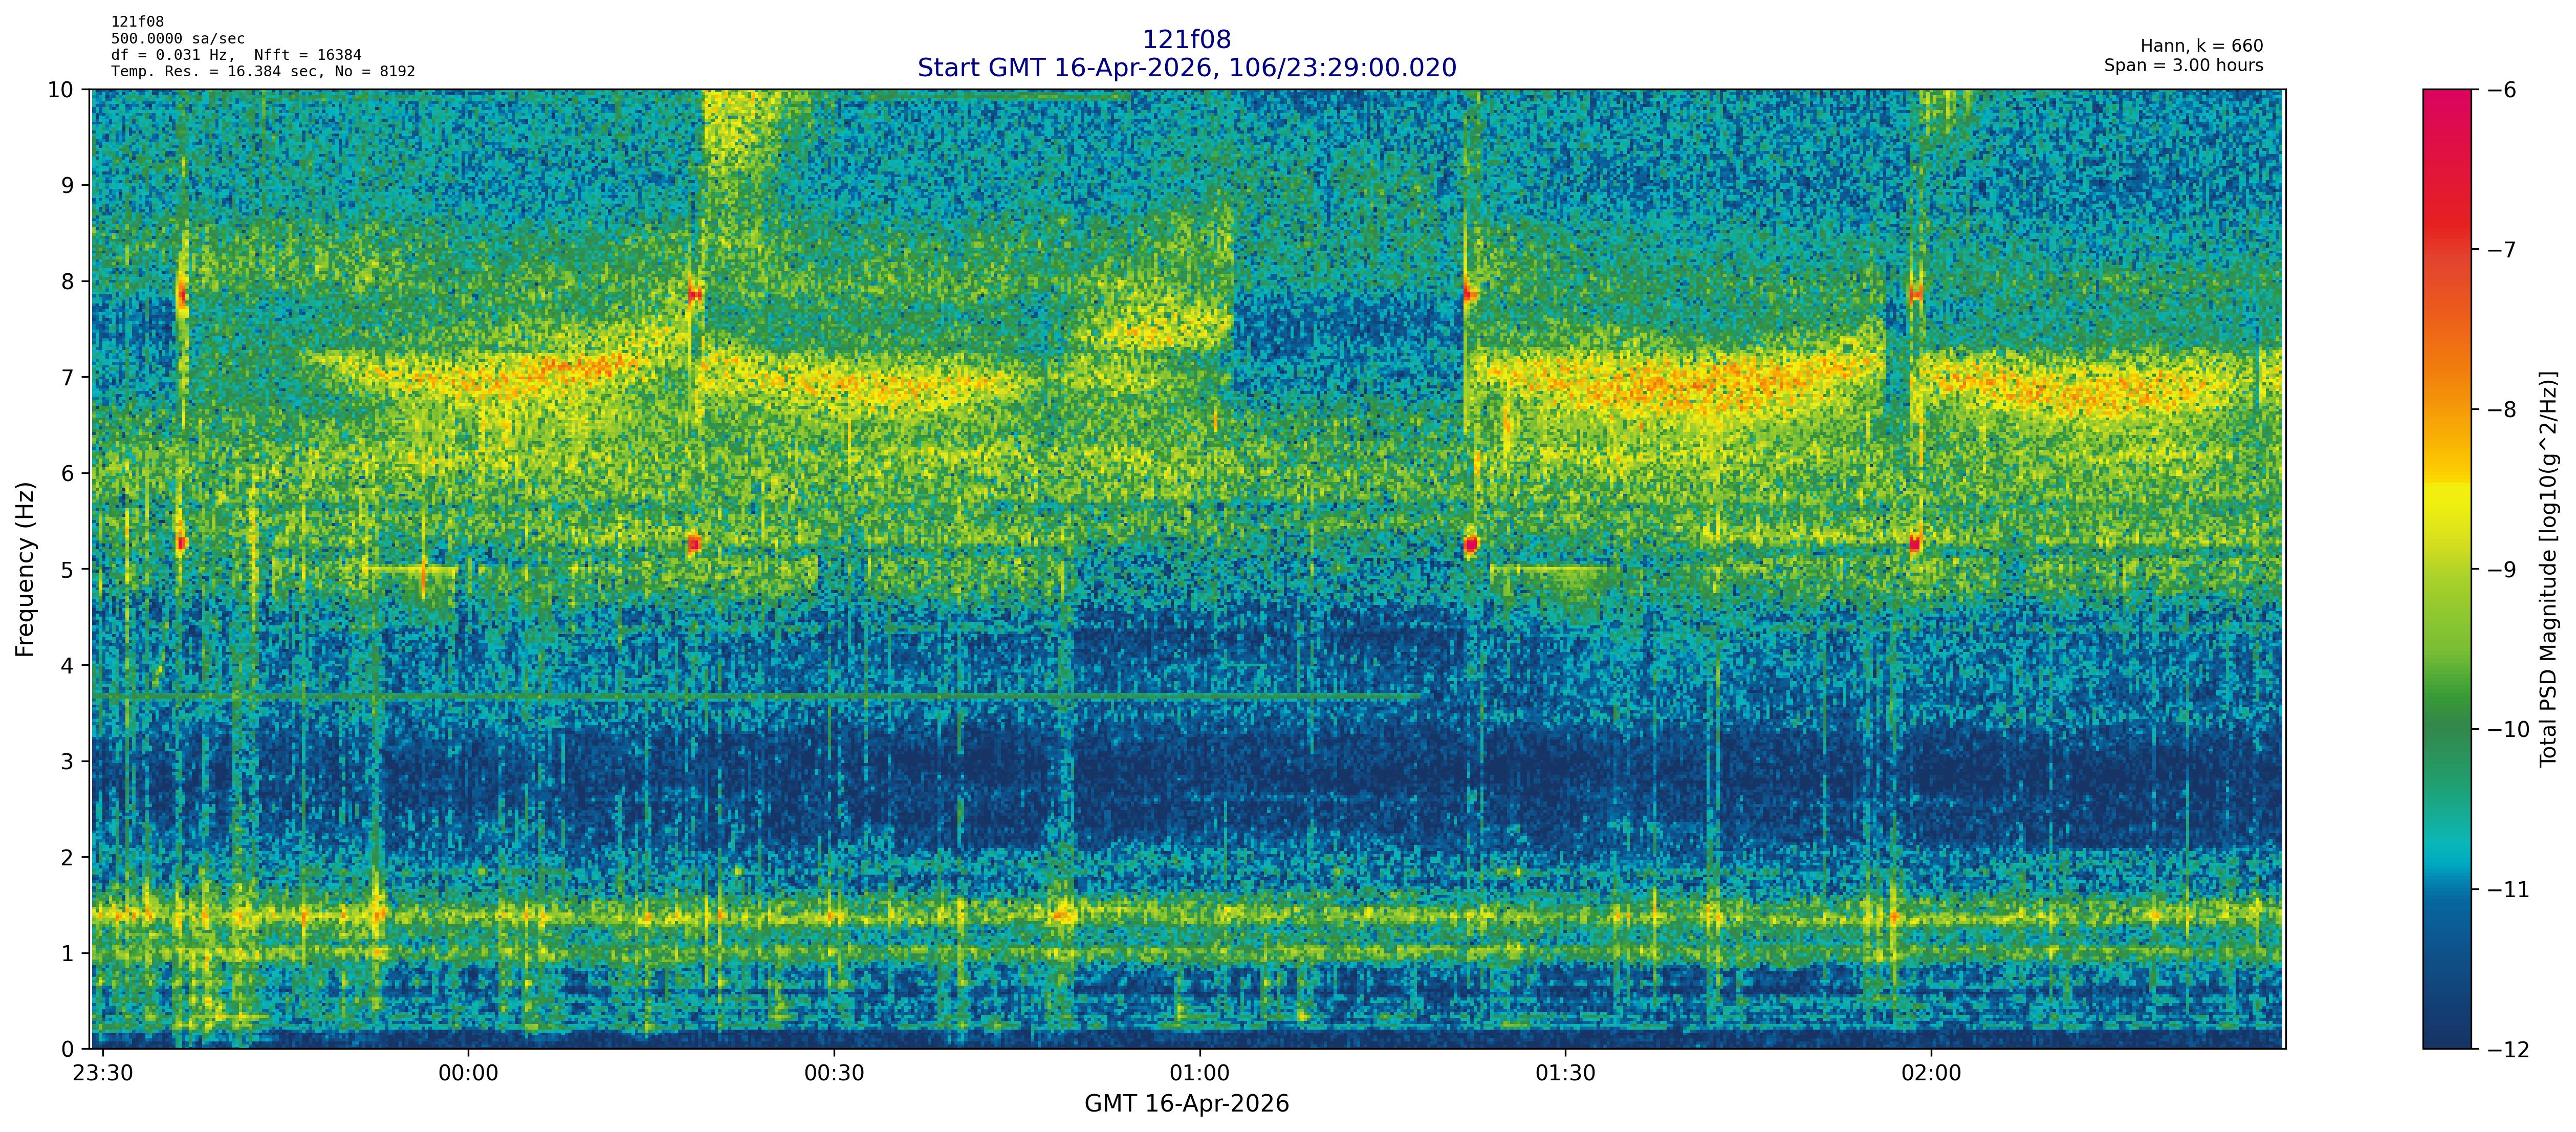Screen dimensions: 2576x1132
Task: Click the 'Total PSD Magnitude' colorbar label
Action: click(x=2548, y=569)
